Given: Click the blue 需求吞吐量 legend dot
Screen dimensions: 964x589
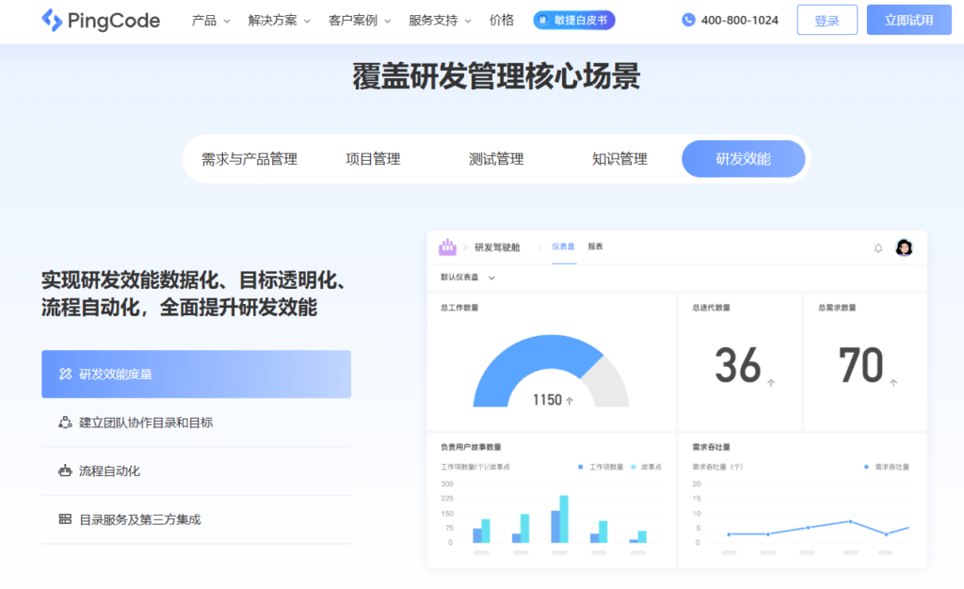Looking at the screenshot, I should pyautogui.click(x=866, y=467).
